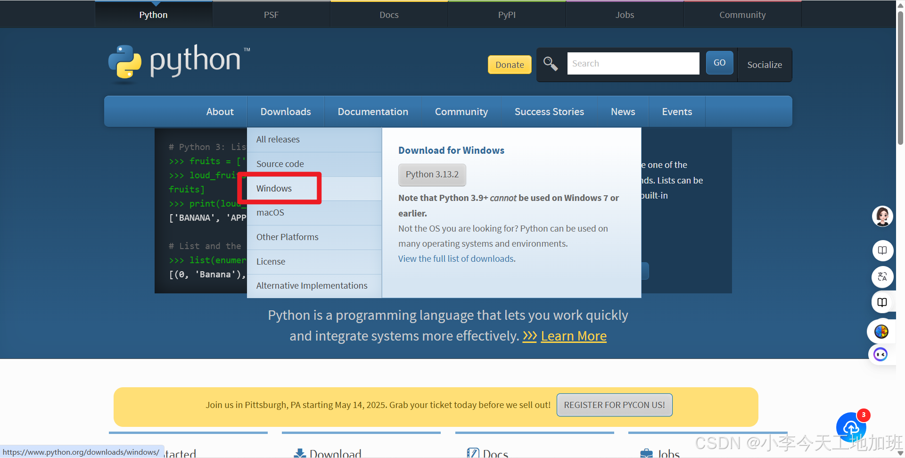This screenshot has width=905, height=458.
Task: Click the red badge showing 3
Action: point(864,415)
